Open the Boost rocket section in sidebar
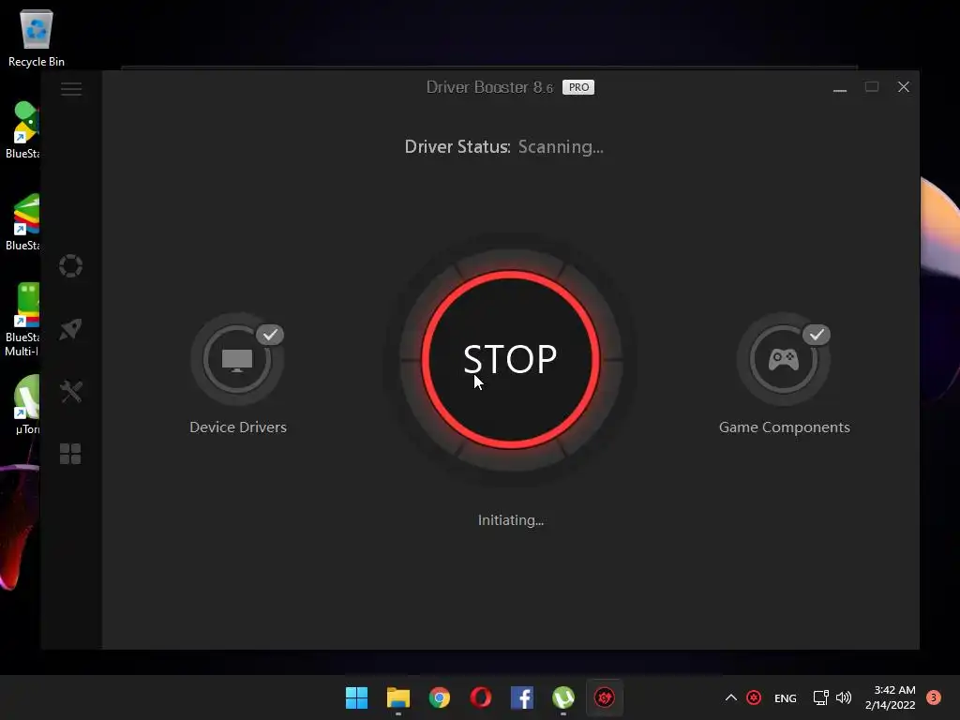This screenshot has height=720, width=960. (71, 329)
